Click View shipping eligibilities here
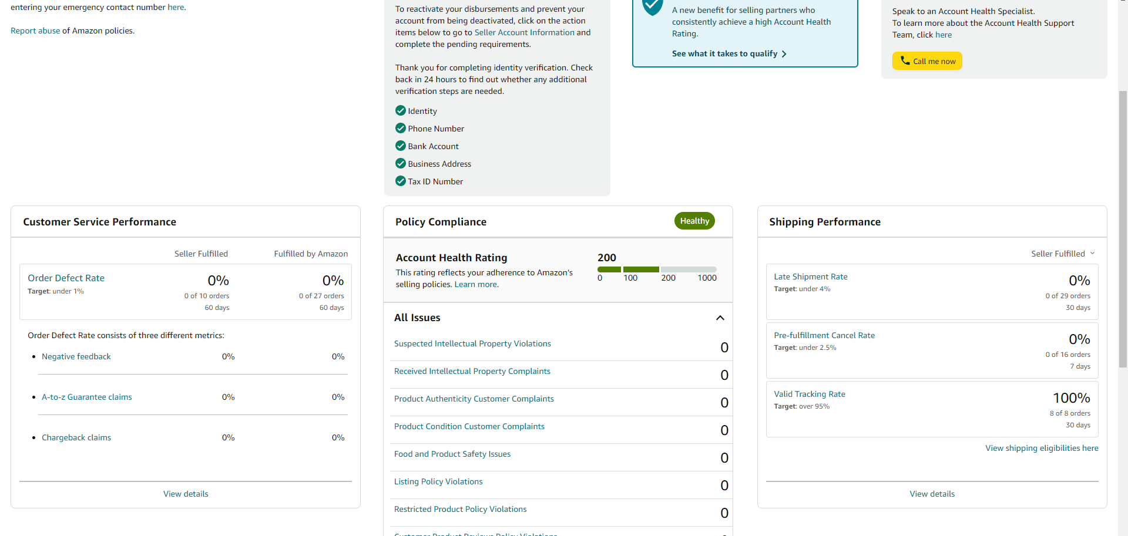1128x536 pixels. click(x=1042, y=448)
